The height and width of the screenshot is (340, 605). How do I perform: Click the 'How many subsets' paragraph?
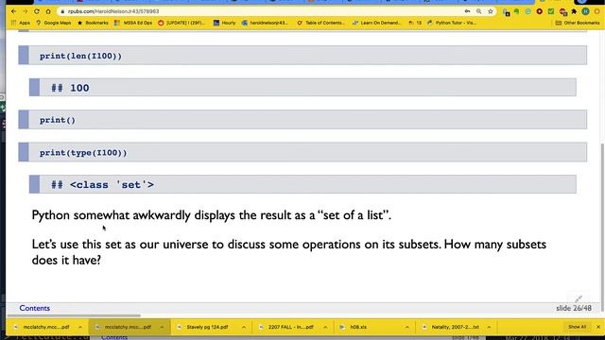pyautogui.click(x=289, y=252)
